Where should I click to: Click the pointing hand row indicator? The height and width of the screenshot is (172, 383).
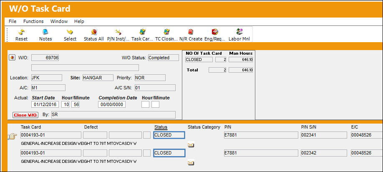[x=13, y=136]
